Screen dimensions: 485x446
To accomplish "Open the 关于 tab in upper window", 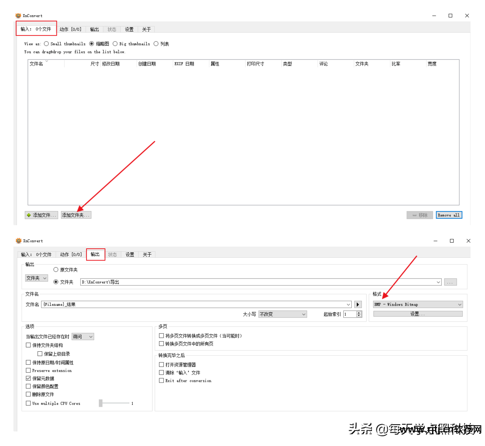I will pos(146,29).
